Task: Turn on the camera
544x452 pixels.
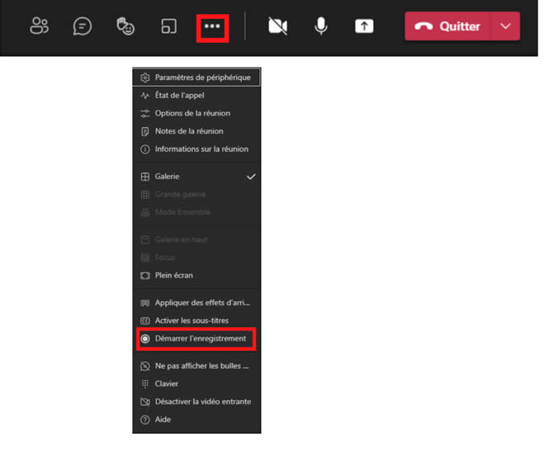Action: click(278, 26)
